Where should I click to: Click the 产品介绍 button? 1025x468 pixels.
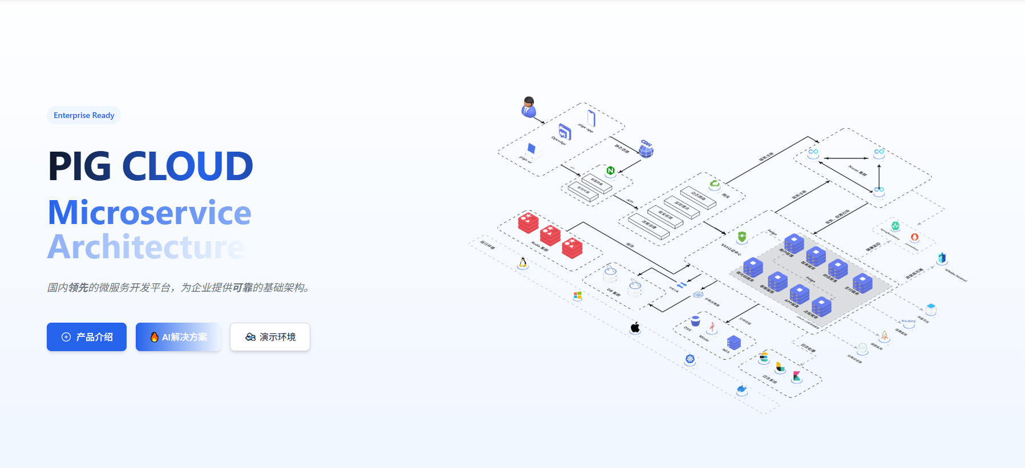click(x=87, y=337)
